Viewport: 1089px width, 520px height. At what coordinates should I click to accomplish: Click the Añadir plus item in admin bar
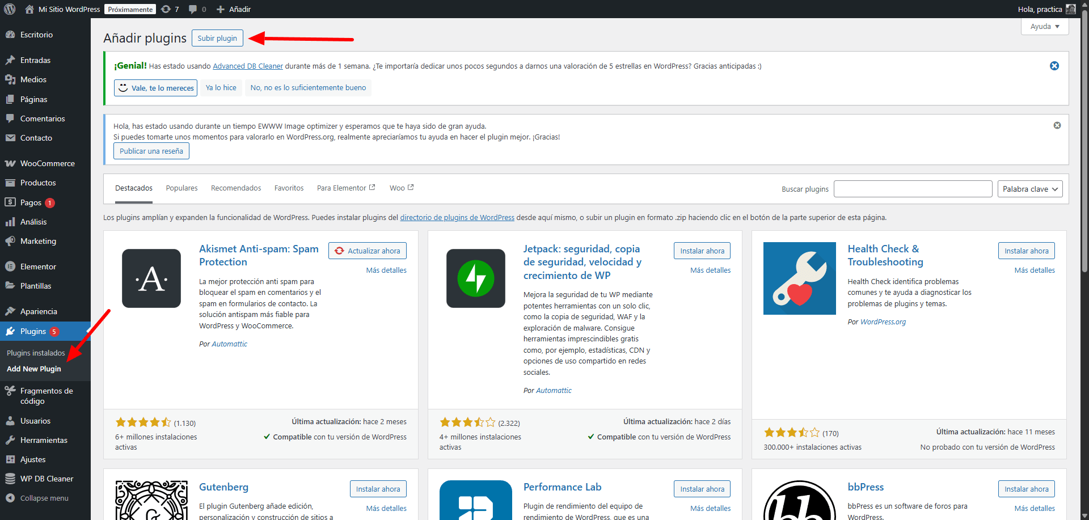point(234,9)
